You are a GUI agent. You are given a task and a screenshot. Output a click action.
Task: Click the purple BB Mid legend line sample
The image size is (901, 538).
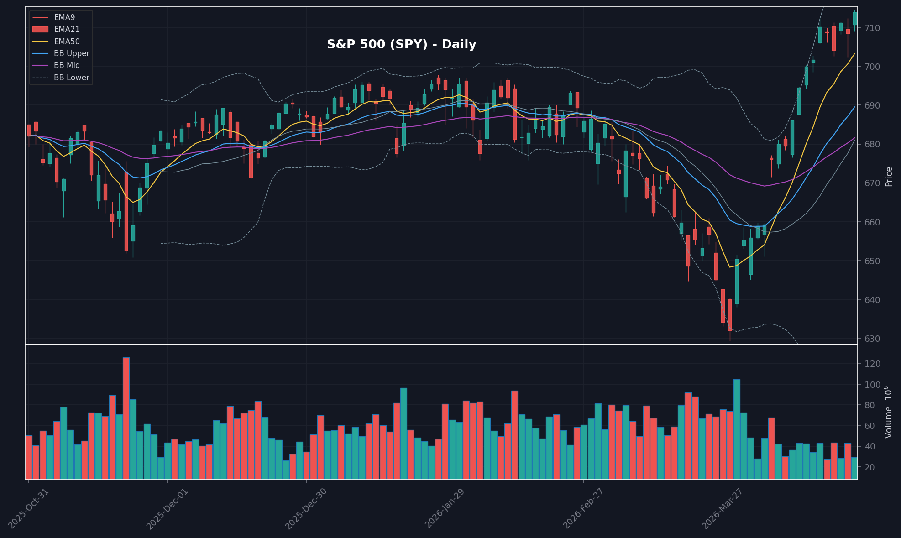(x=41, y=65)
